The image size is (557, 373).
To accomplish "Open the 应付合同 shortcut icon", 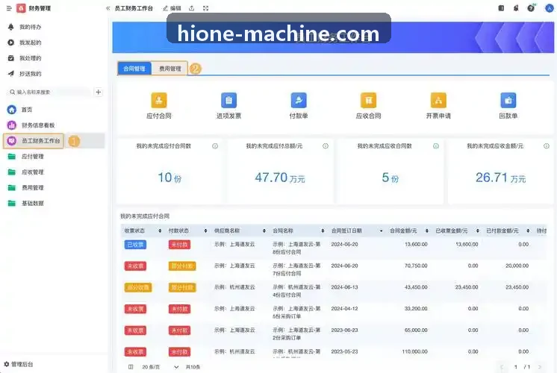I will click(x=159, y=100).
